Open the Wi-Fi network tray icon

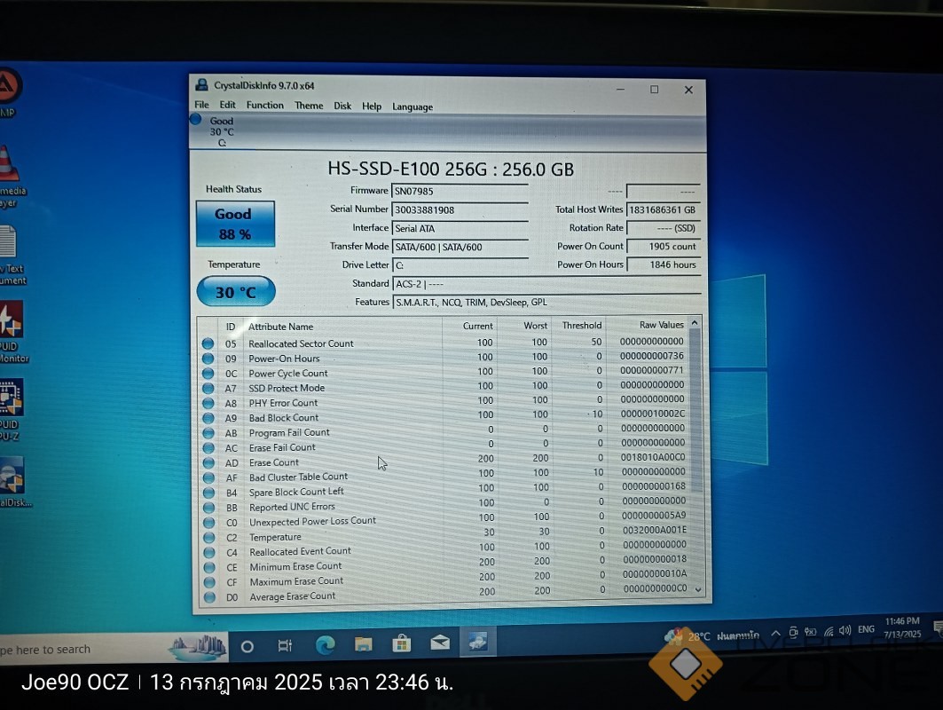click(829, 632)
